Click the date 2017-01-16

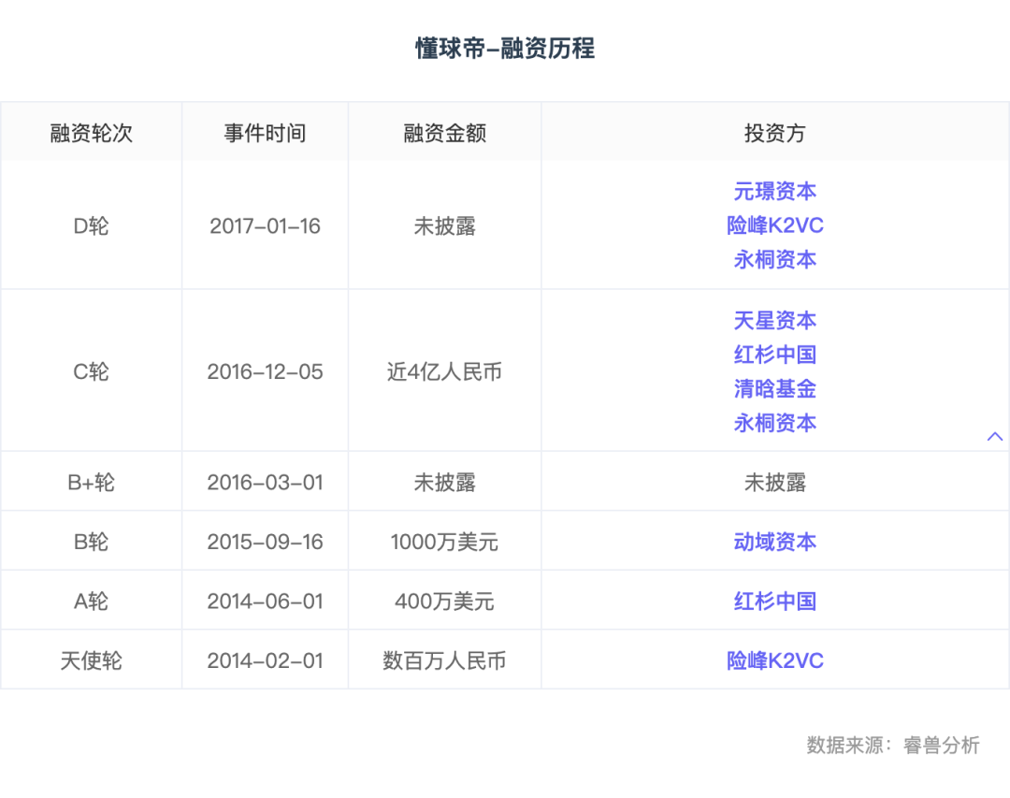coord(265,226)
